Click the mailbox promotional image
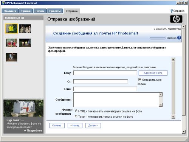This screenshot has height=142, width=189. coord(23,108)
